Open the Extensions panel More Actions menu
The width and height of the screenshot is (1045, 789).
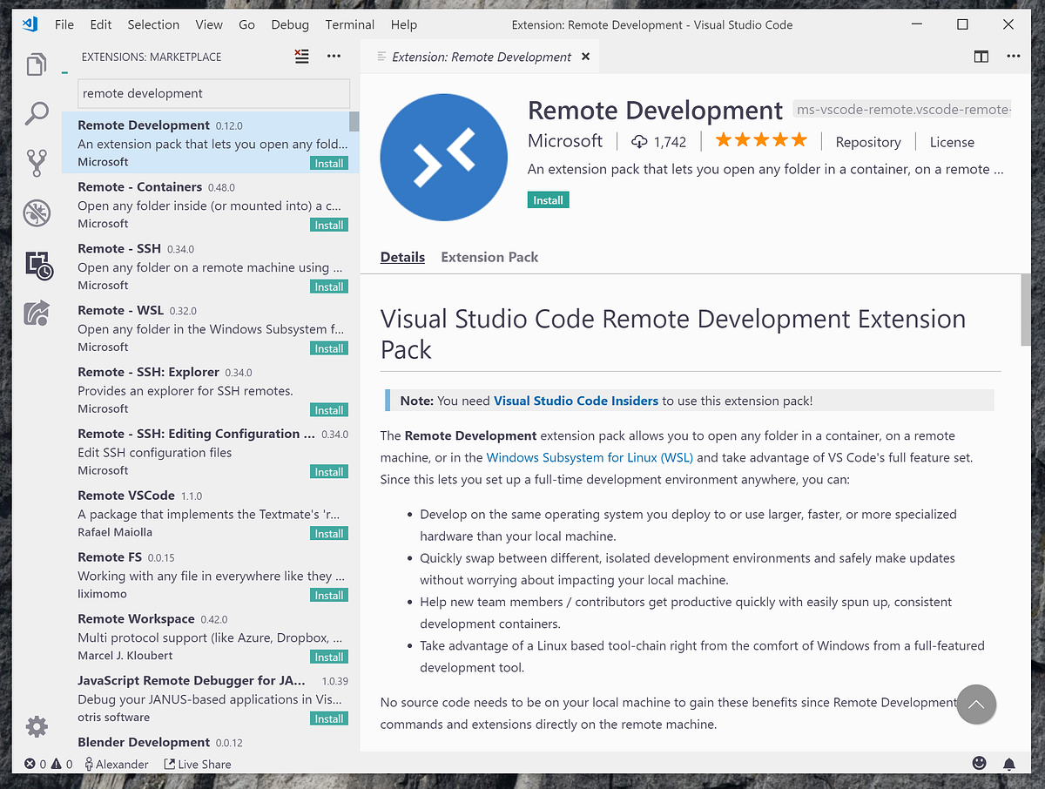[x=334, y=57]
